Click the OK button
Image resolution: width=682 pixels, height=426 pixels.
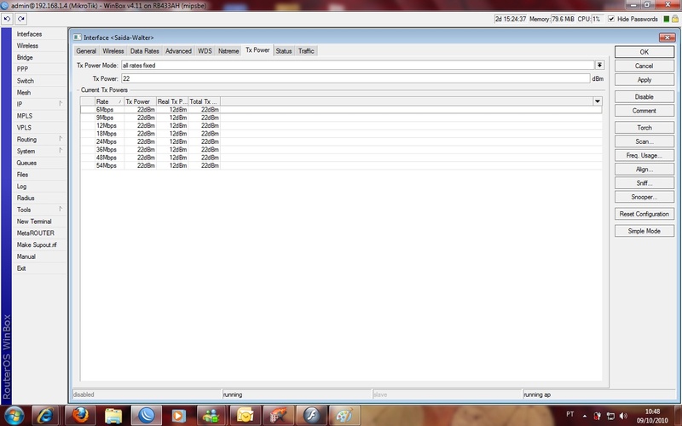pos(644,52)
